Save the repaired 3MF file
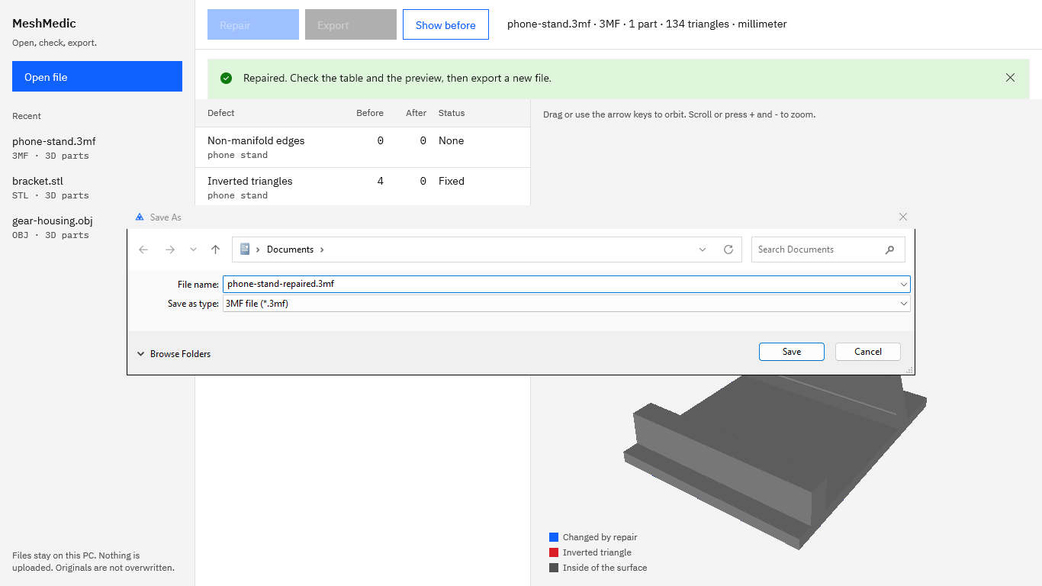The height and width of the screenshot is (586, 1042). click(792, 352)
